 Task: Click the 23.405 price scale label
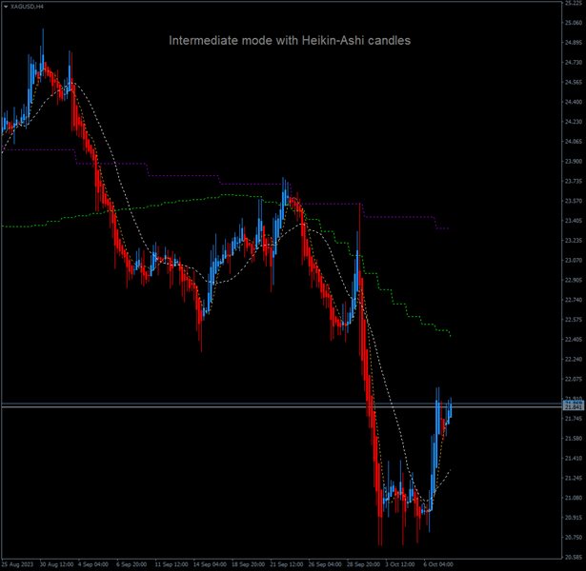[x=574, y=221]
